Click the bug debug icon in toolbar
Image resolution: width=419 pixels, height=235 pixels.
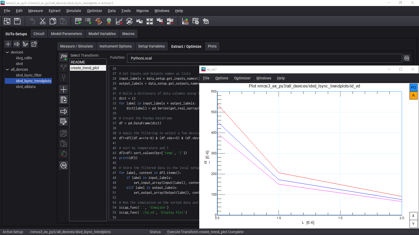[x=206, y=21]
